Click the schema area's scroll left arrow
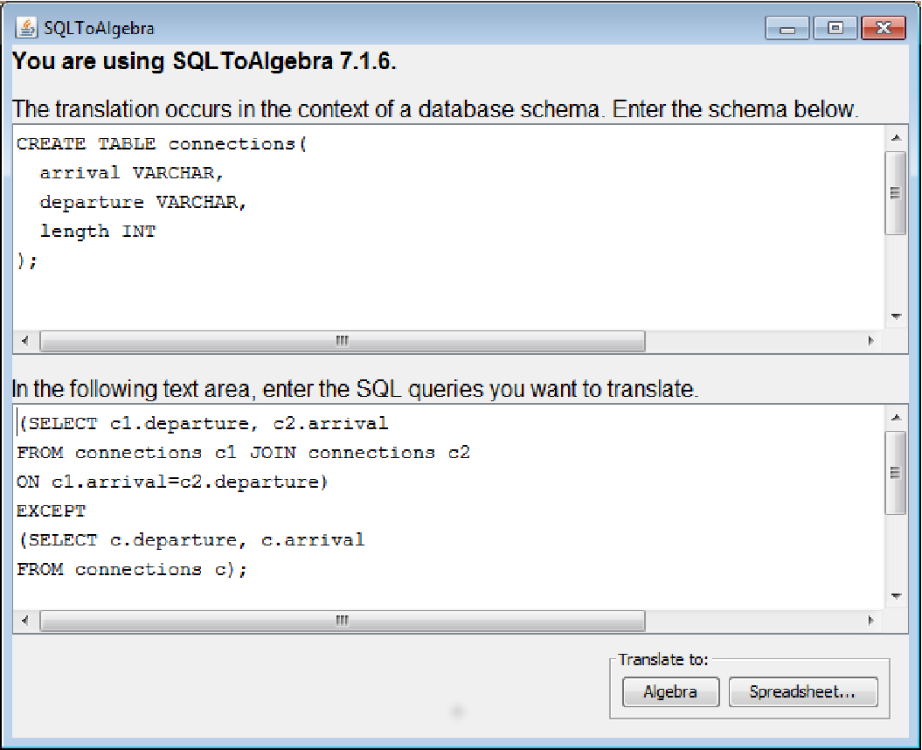The image size is (922, 750). [x=24, y=341]
